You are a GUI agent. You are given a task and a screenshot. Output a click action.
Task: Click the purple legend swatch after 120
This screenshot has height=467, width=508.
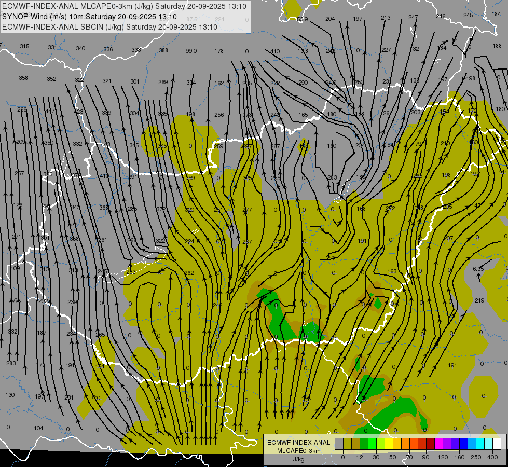click(447, 444)
